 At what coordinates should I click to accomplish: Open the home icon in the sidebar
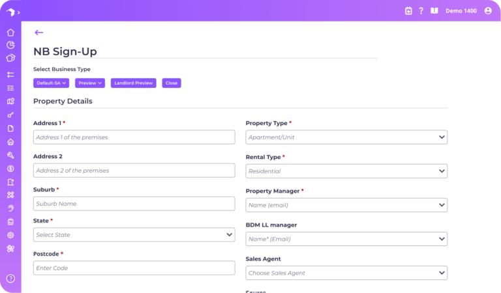tap(10, 33)
